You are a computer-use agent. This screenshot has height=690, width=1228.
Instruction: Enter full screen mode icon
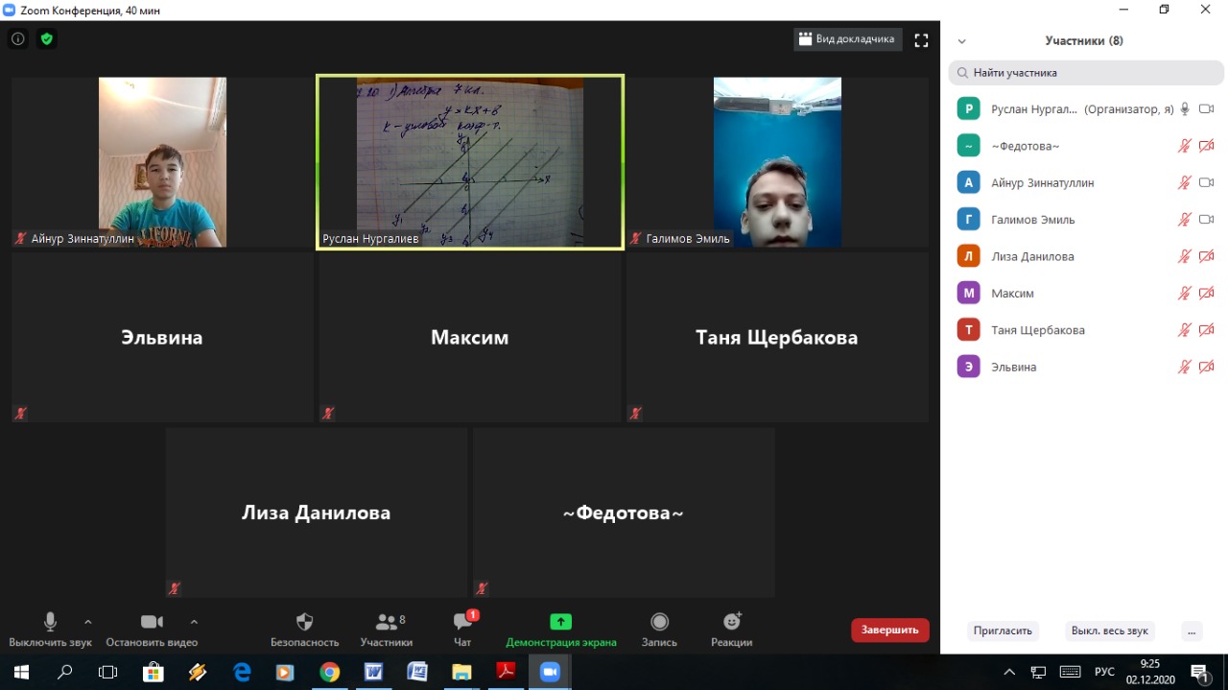[921, 40]
